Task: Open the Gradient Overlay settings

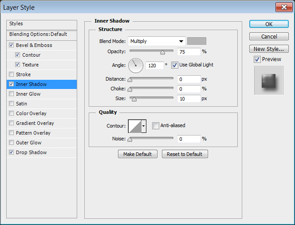Action: 35,123
